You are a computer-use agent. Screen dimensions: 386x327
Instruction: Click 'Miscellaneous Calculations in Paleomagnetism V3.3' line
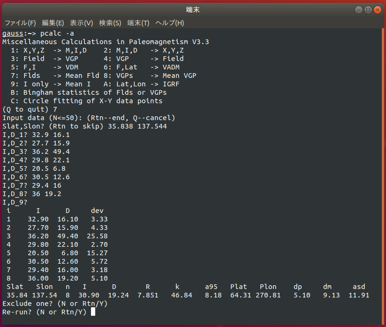tap(106, 42)
